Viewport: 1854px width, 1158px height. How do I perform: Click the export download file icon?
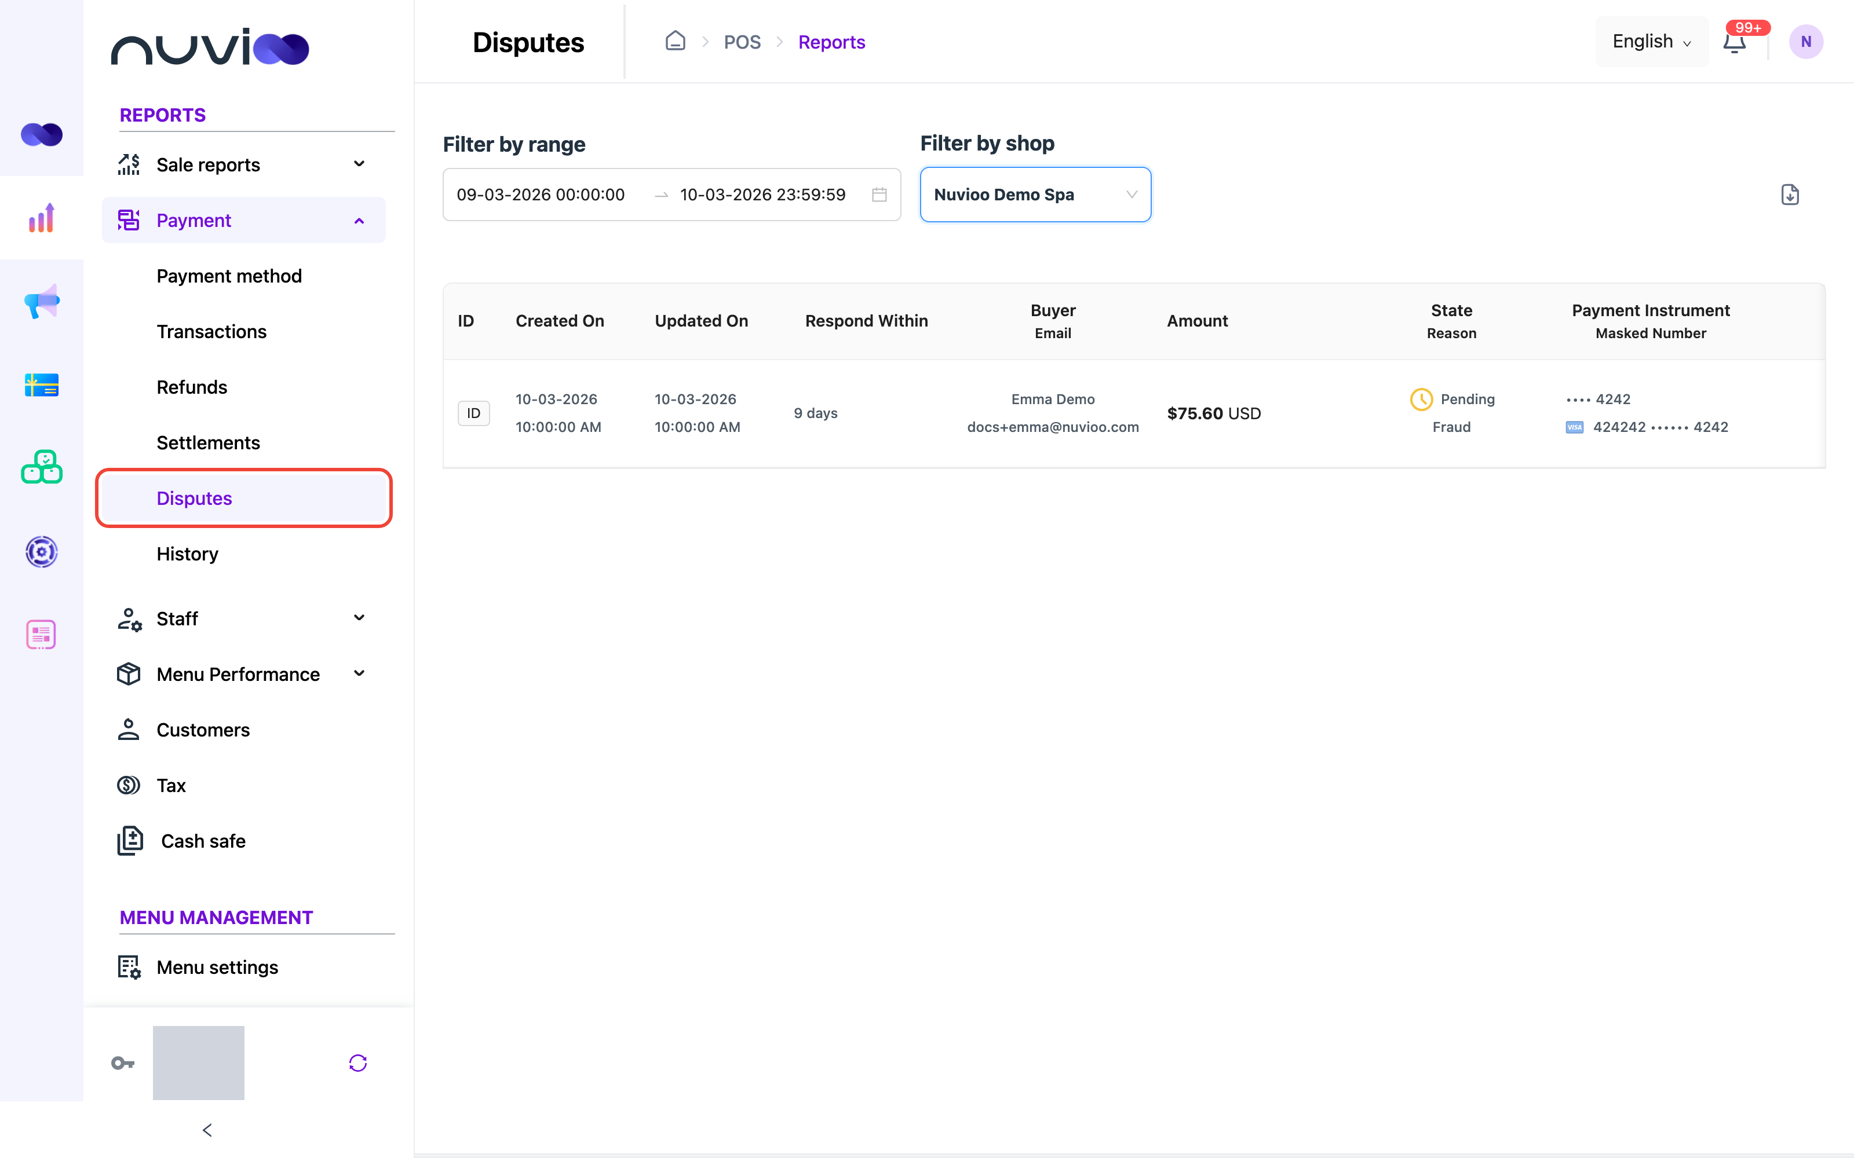[1790, 195]
